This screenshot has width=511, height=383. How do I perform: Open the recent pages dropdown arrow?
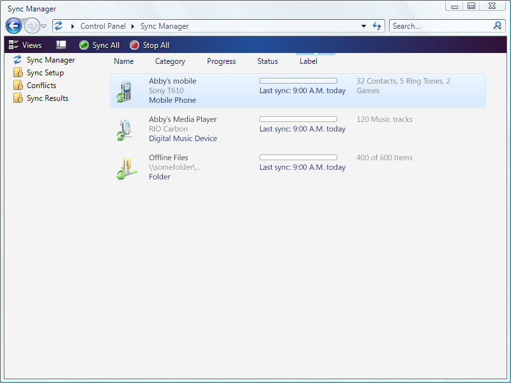click(x=44, y=27)
